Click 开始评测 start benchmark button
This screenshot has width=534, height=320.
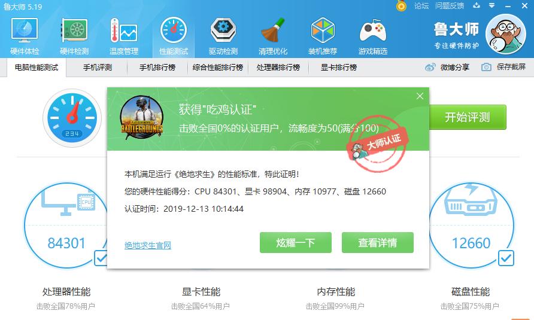[x=468, y=117]
